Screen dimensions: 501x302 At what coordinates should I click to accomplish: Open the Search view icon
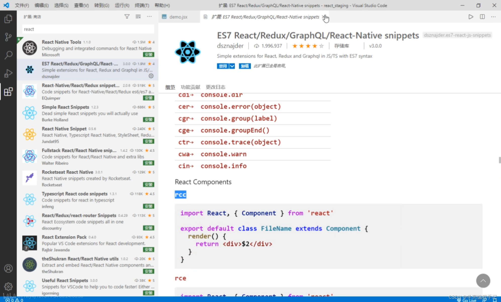(8, 55)
